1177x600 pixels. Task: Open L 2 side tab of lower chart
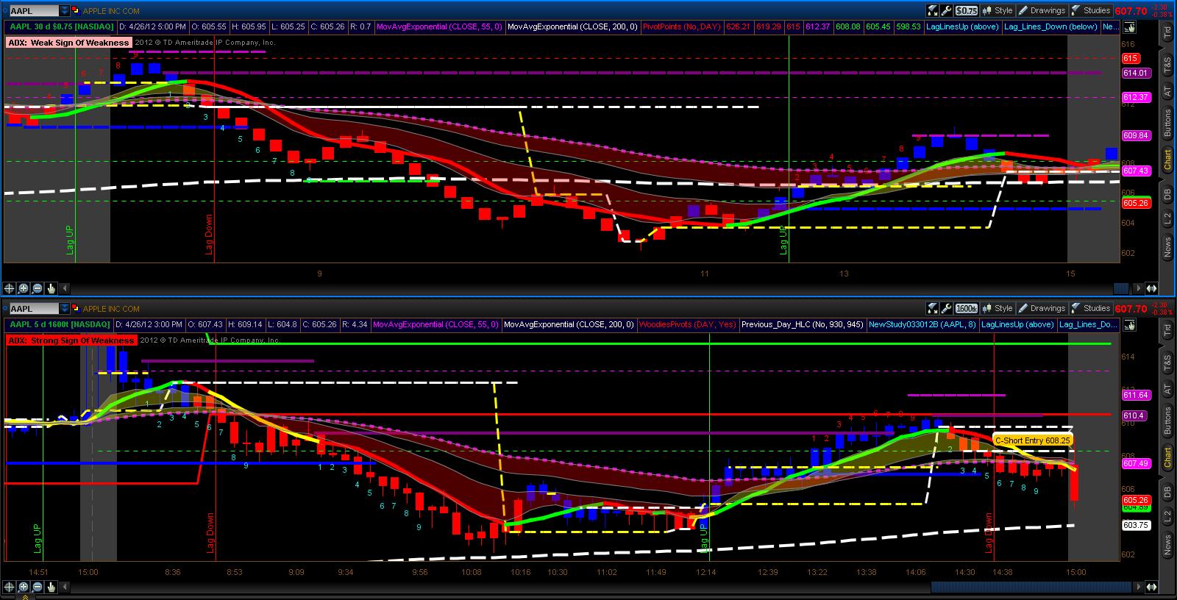(x=1167, y=517)
